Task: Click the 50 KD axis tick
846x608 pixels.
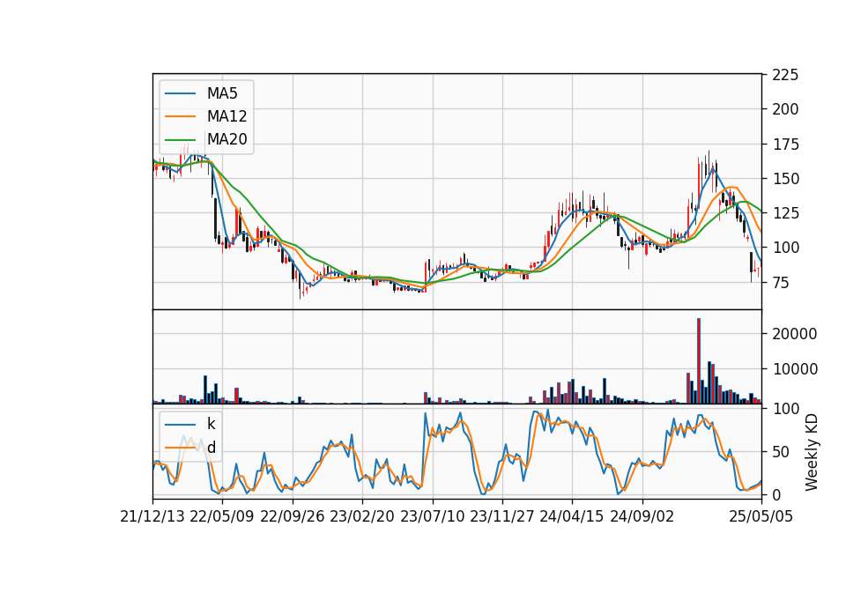Action: [781, 451]
